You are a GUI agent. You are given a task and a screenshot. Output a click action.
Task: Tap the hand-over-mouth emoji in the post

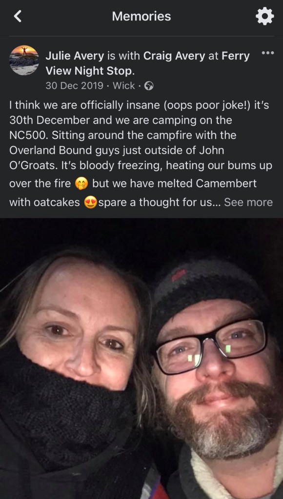coord(81,184)
